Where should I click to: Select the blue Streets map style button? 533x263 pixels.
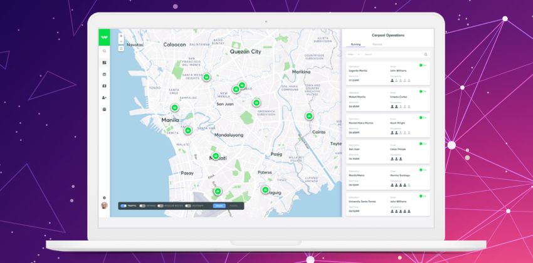(x=219, y=205)
